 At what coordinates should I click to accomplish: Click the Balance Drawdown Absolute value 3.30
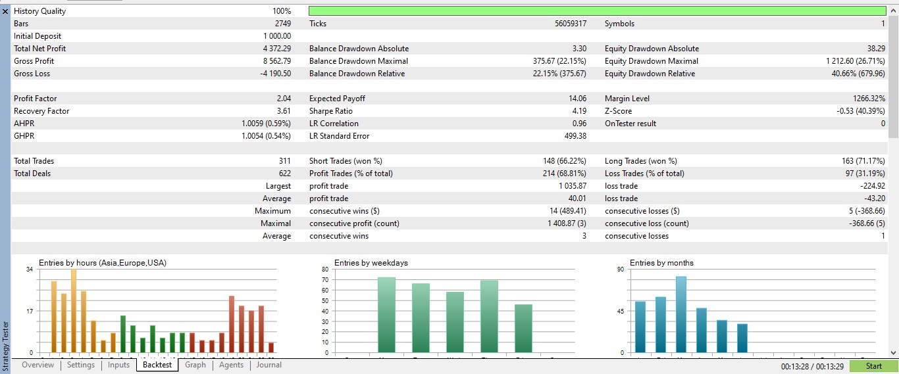(x=580, y=49)
